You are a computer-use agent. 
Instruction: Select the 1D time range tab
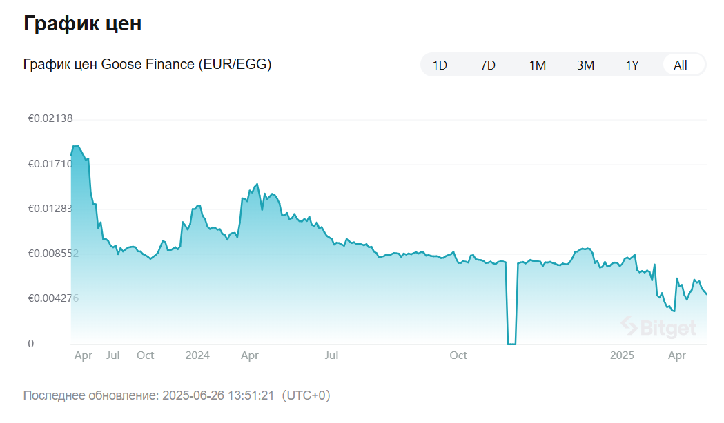pos(440,65)
